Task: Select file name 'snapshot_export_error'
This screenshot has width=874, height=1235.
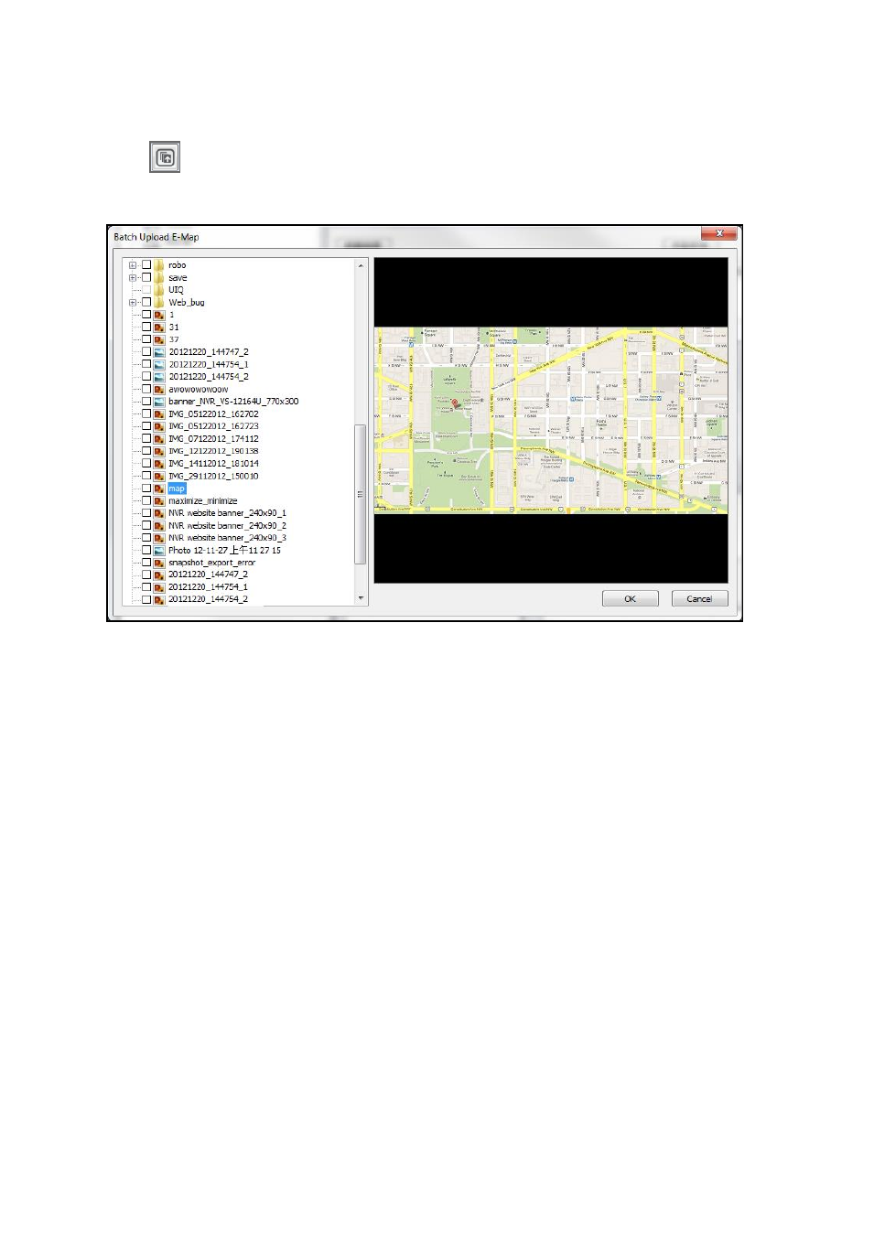Action: pos(211,563)
